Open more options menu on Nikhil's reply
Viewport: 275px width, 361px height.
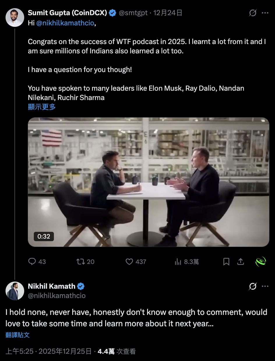(x=265, y=287)
